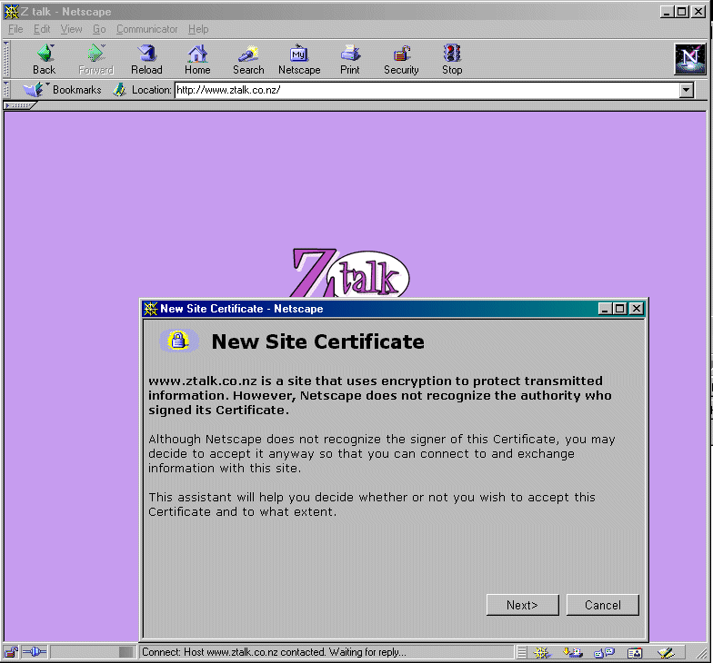This screenshot has height=663, width=713.
Task: Stop the page loading
Action: click(452, 60)
